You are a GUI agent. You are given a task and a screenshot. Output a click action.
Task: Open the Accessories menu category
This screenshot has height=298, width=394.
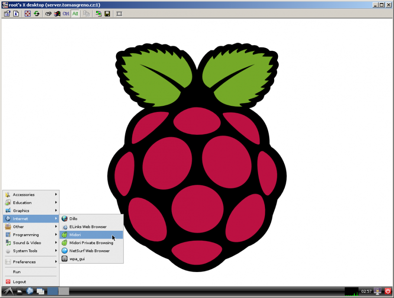pyautogui.click(x=31, y=195)
